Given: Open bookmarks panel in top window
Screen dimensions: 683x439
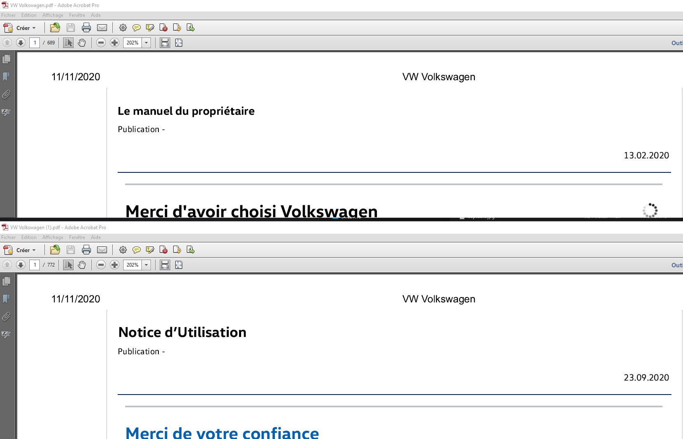Looking at the screenshot, I should [6, 77].
